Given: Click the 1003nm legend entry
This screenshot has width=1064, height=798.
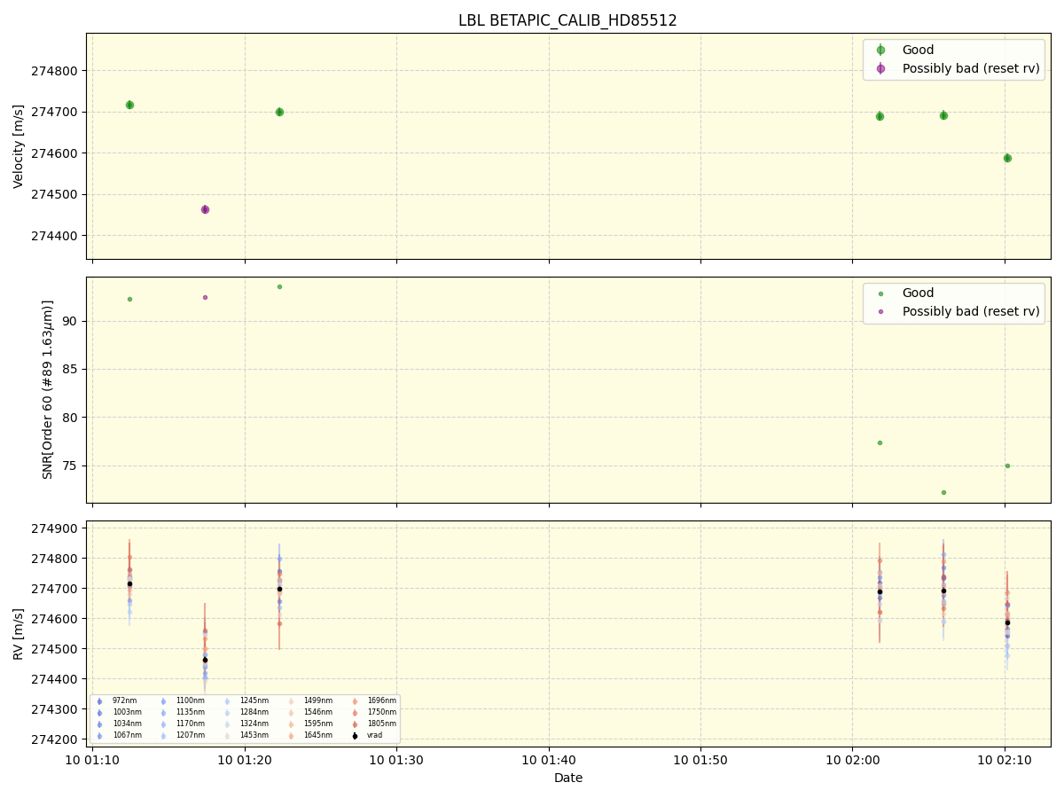Looking at the screenshot, I should 127,712.
